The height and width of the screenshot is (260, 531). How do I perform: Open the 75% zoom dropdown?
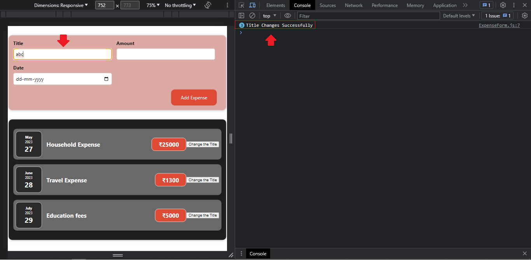[153, 5]
